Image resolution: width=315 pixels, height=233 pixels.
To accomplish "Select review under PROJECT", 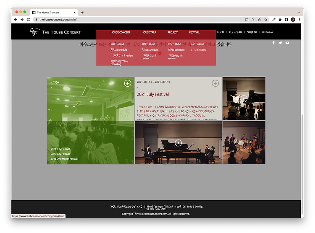I will 176,57.
